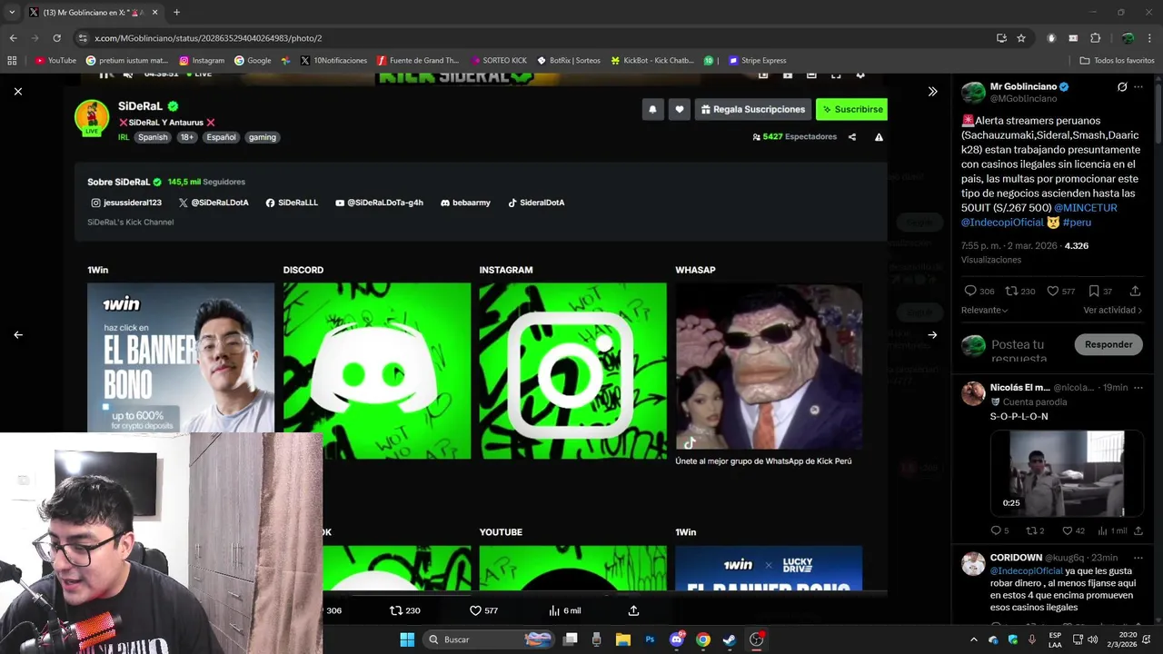Click Regala Suscripciones button
Screen dimensions: 1163x654
tap(753, 109)
